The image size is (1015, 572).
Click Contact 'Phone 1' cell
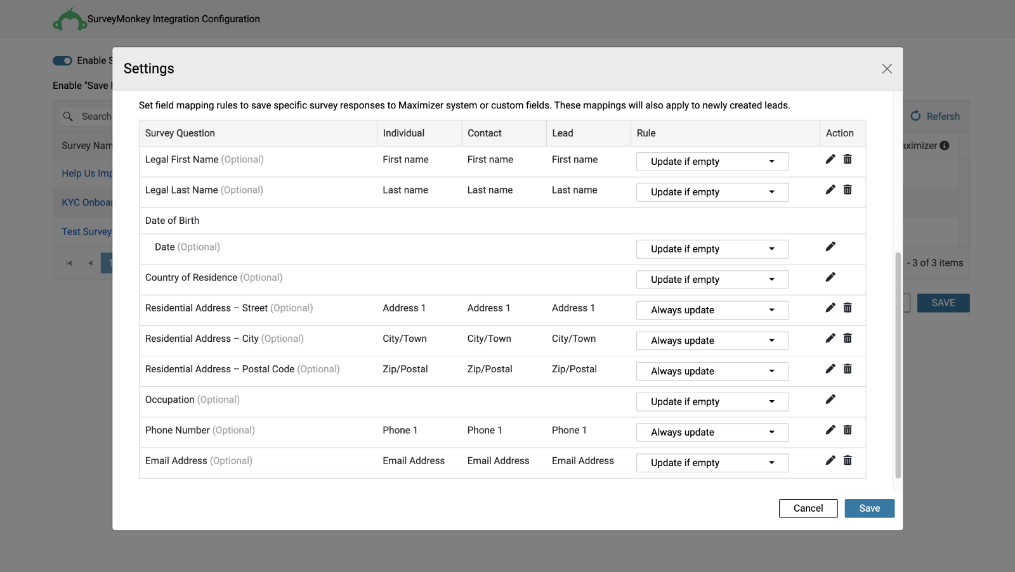click(x=485, y=431)
